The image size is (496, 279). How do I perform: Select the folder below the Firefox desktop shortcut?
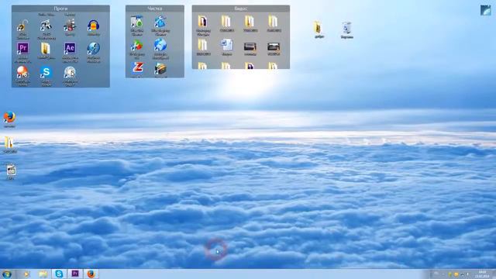9,143
